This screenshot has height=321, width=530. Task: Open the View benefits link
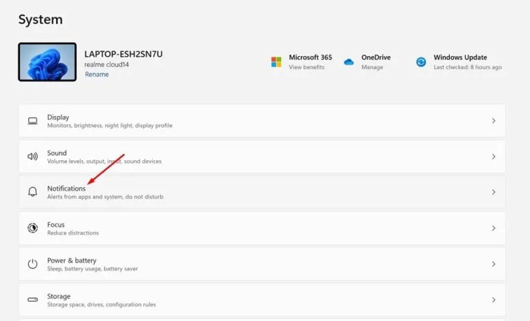[307, 68]
